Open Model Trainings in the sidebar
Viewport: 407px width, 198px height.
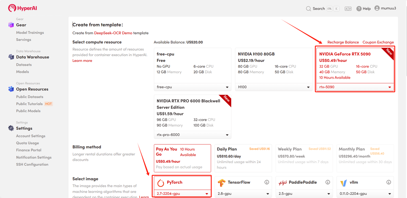(x=30, y=33)
